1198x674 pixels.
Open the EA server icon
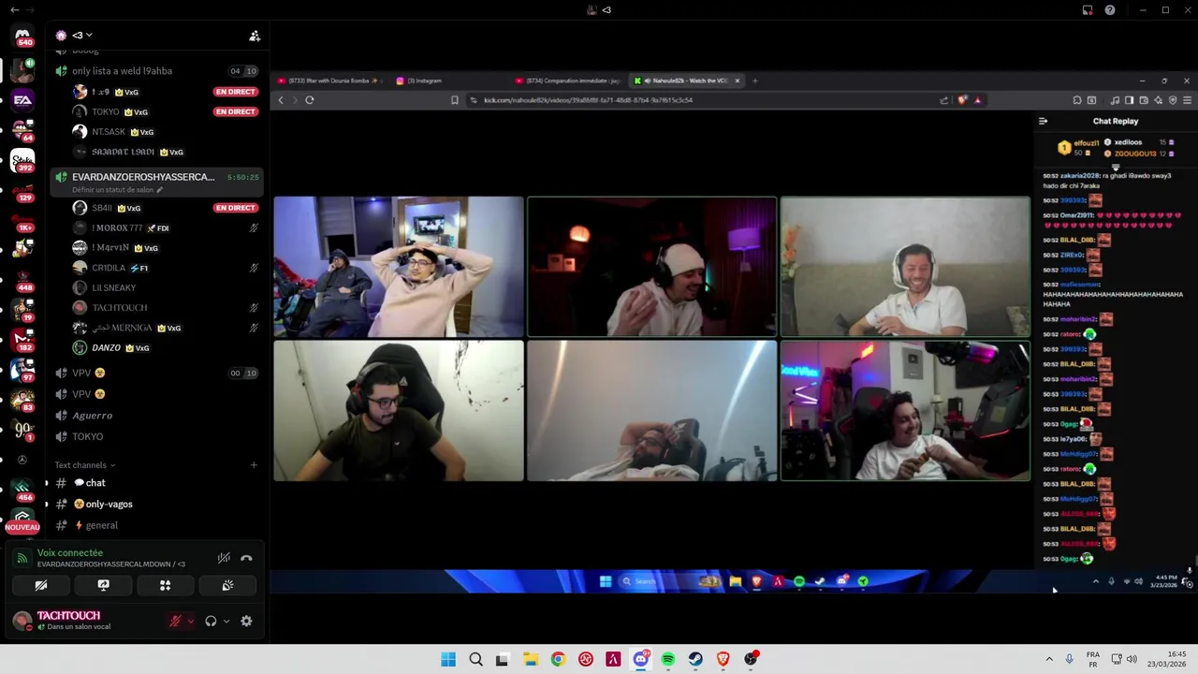(x=22, y=99)
